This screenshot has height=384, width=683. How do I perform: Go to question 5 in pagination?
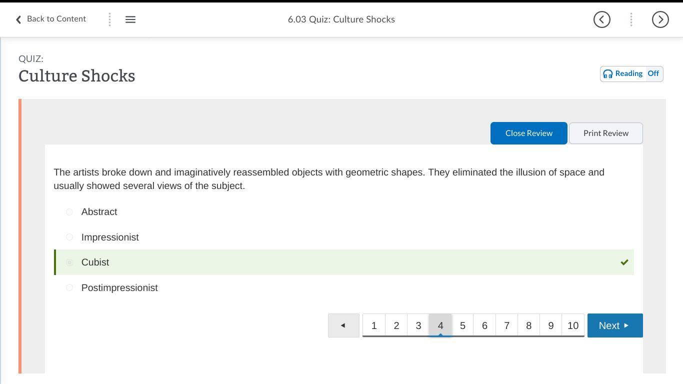tap(462, 325)
